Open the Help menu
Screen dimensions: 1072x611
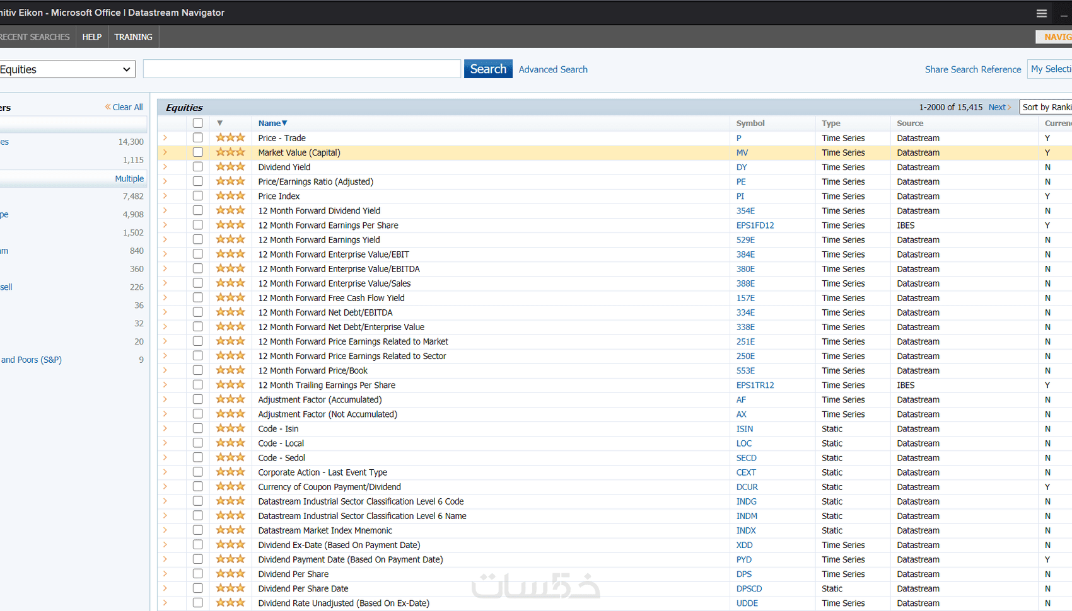(92, 37)
